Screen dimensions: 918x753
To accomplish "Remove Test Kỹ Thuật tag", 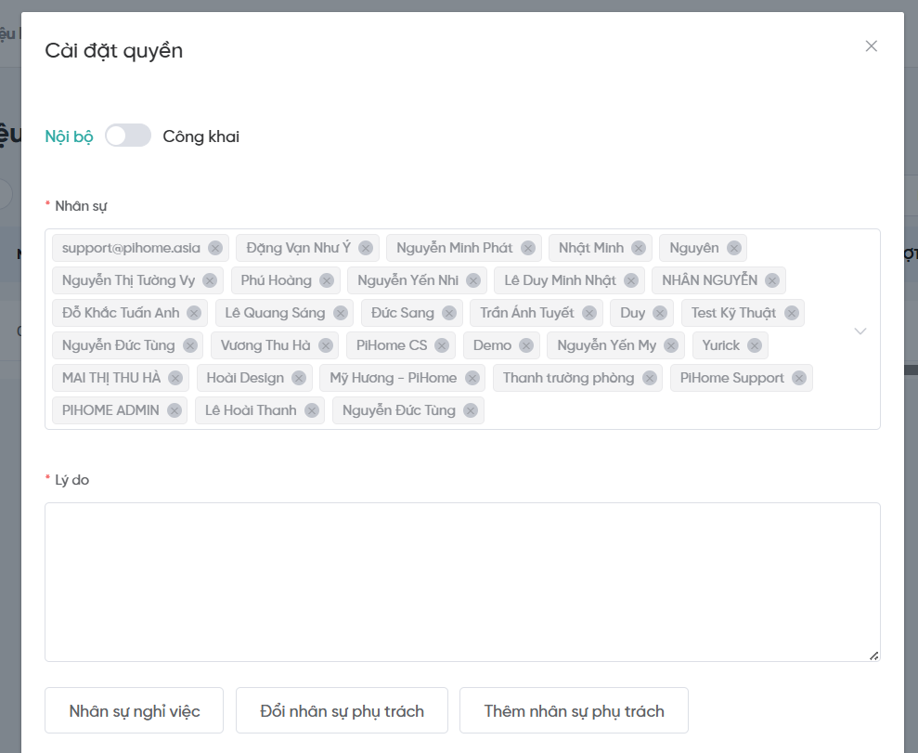I will (791, 313).
